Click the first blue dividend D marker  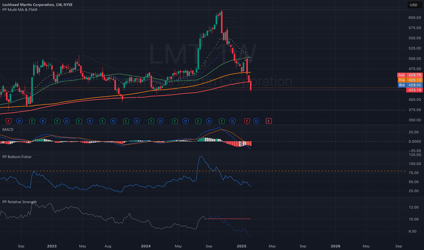coord(19,121)
